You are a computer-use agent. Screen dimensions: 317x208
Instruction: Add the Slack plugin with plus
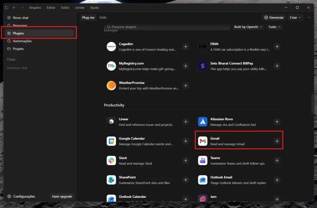tap(186, 160)
